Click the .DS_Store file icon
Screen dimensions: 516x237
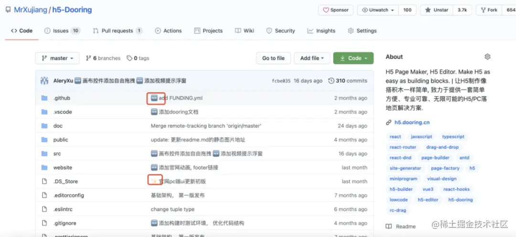[44, 182]
